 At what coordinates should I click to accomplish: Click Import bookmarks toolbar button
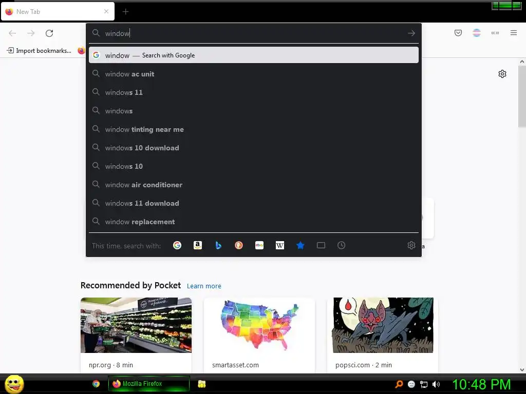click(39, 51)
